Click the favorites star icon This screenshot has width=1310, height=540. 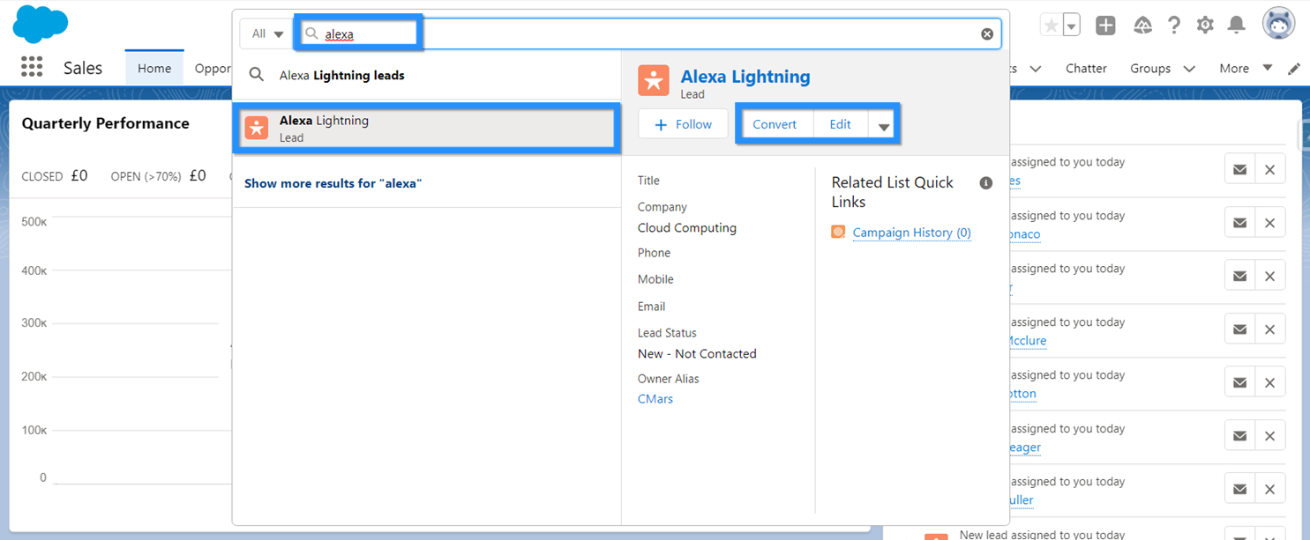pyautogui.click(x=1052, y=26)
